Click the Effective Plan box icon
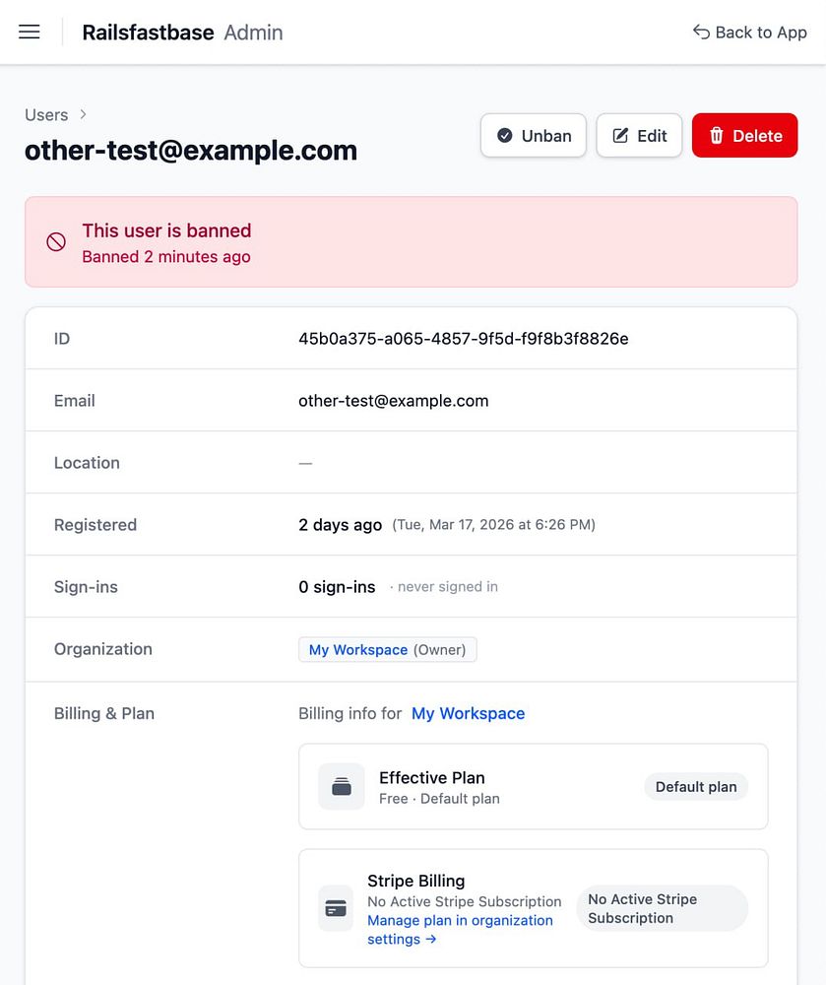The height and width of the screenshot is (985, 826). tap(342, 787)
